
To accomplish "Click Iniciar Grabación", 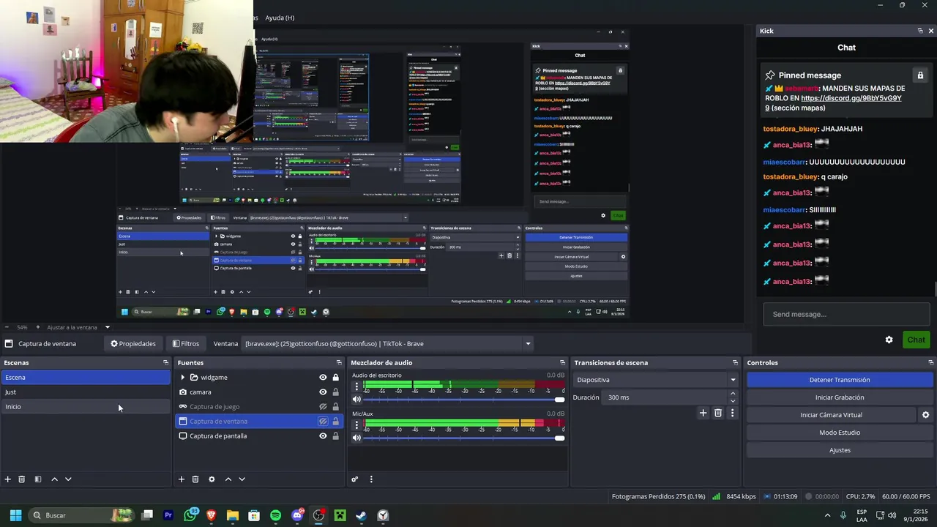I will coord(840,397).
